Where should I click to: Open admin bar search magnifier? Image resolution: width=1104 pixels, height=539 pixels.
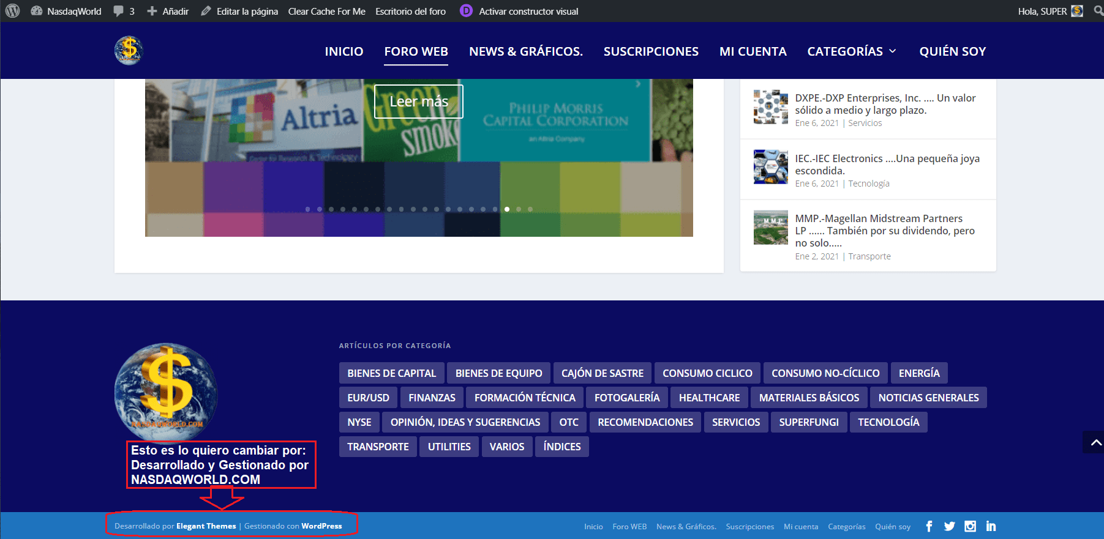pos(1098,11)
